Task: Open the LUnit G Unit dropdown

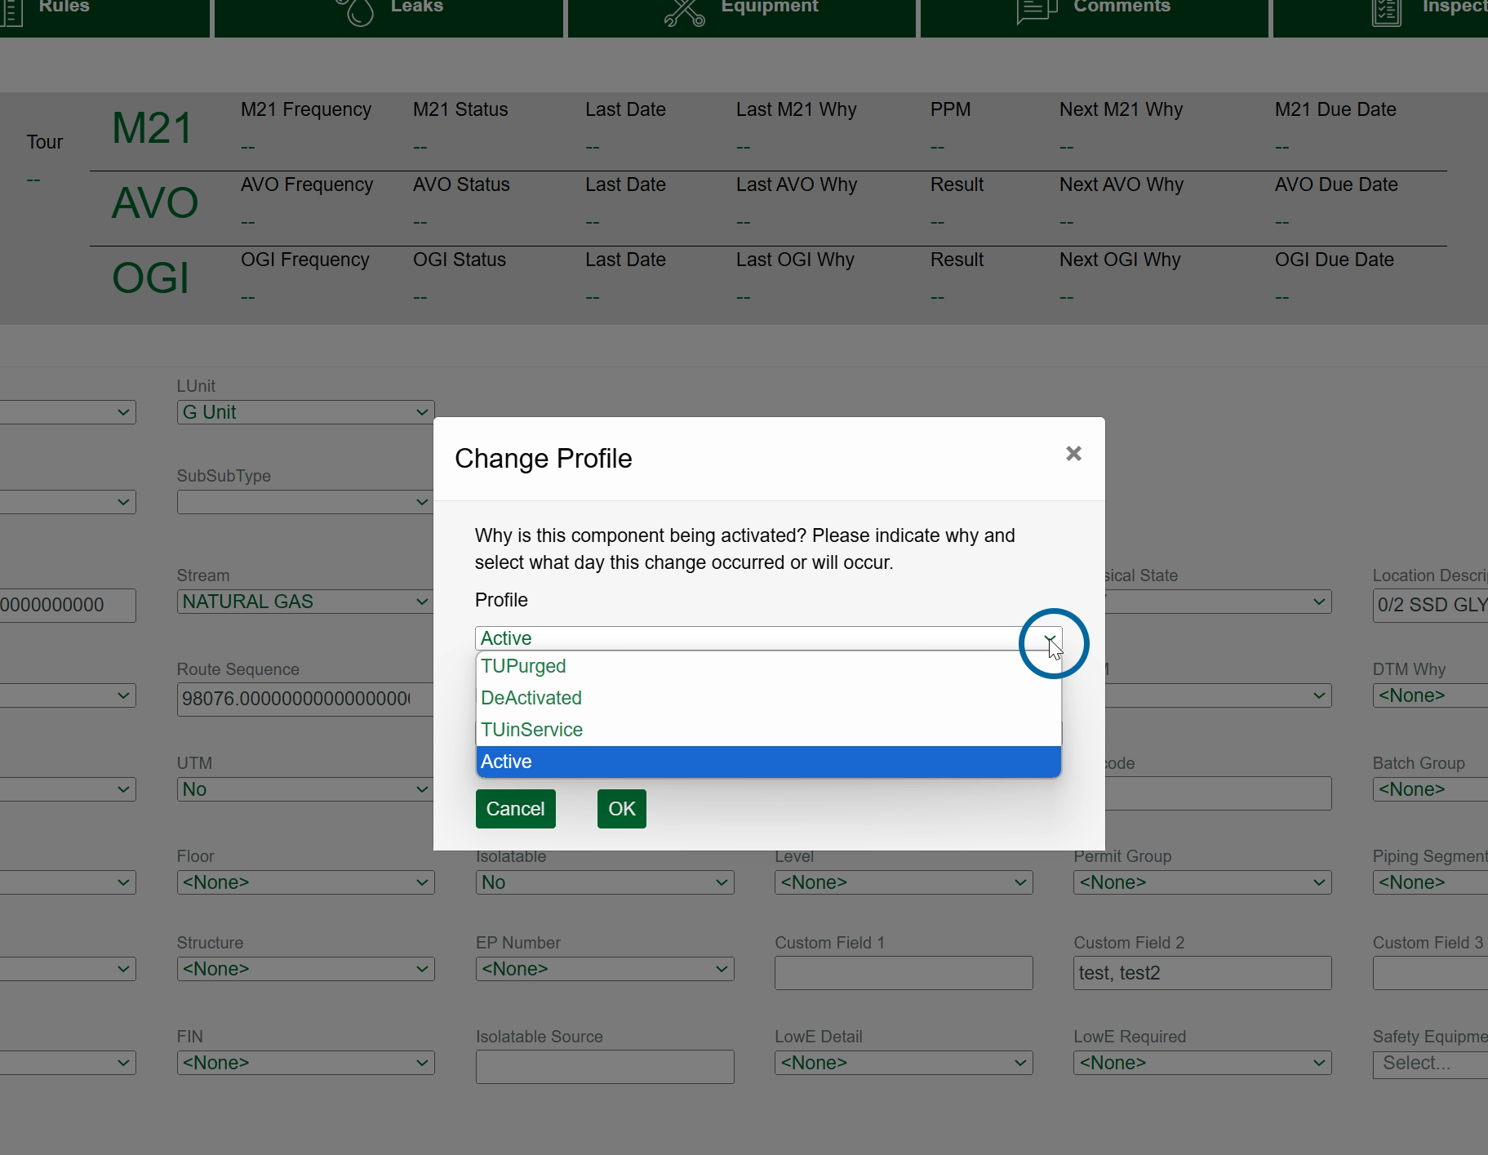Action: pos(305,412)
